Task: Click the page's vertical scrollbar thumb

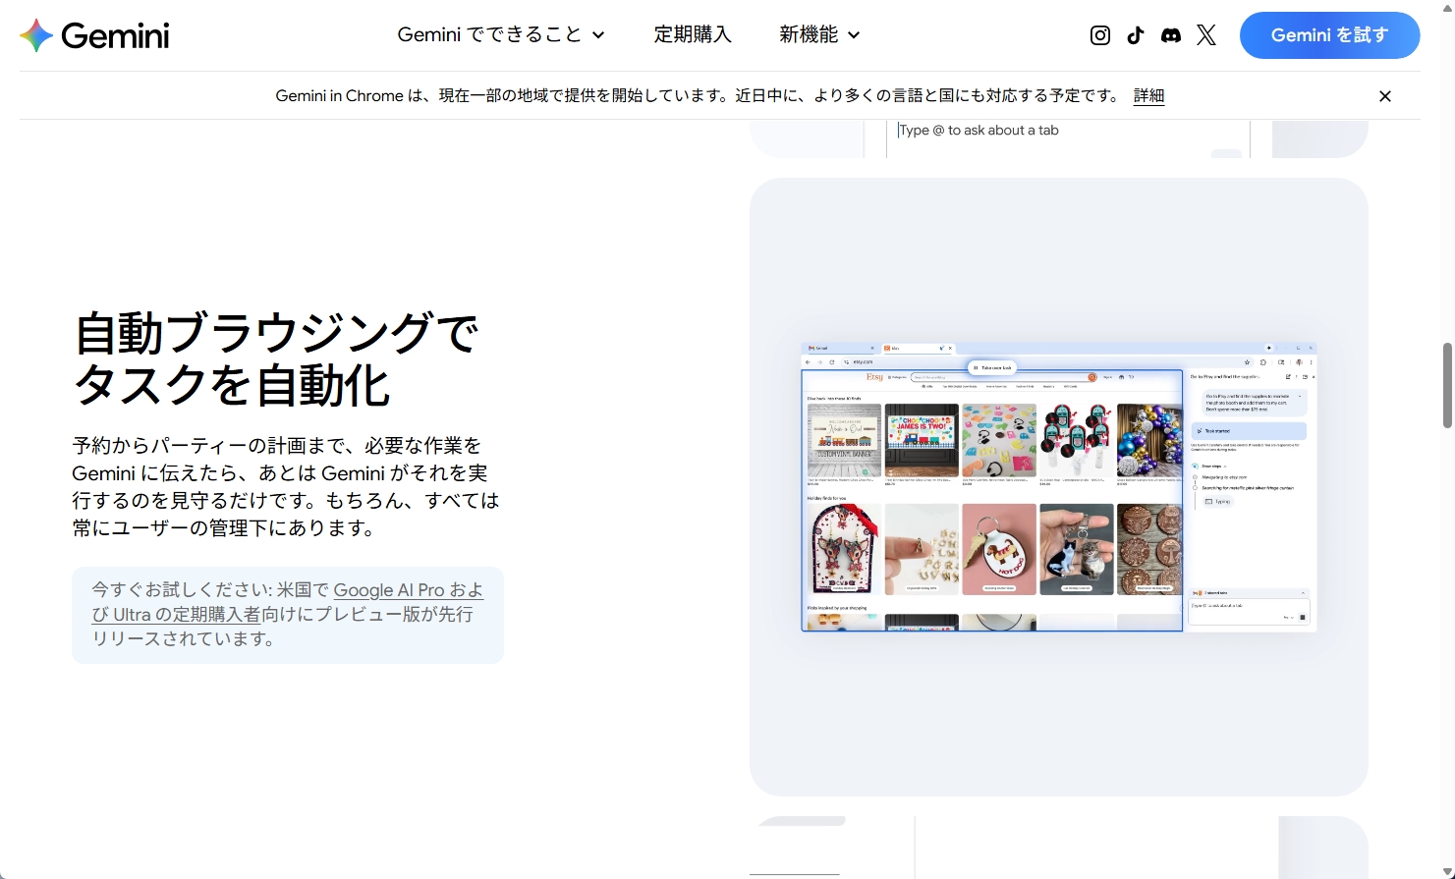Action: [x=1446, y=385]
